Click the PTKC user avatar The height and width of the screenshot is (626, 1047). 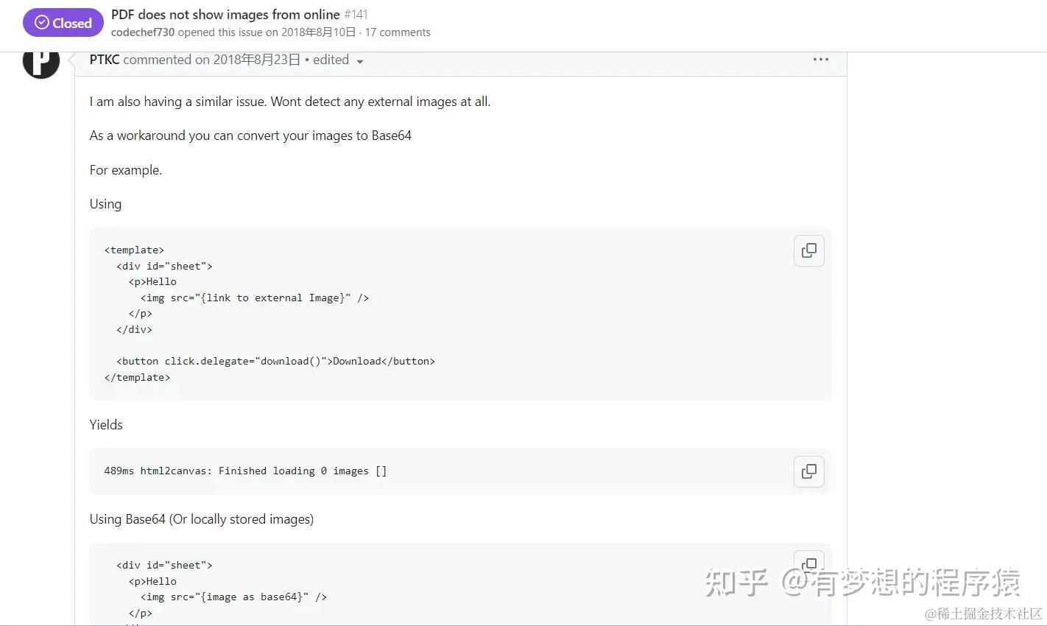[41, 62]
